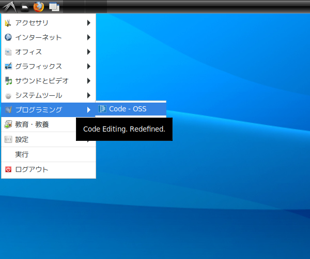Expand the オフィス submenu arrow
The height and width of the screenshot is (259, 310).
tap(89, 52)
